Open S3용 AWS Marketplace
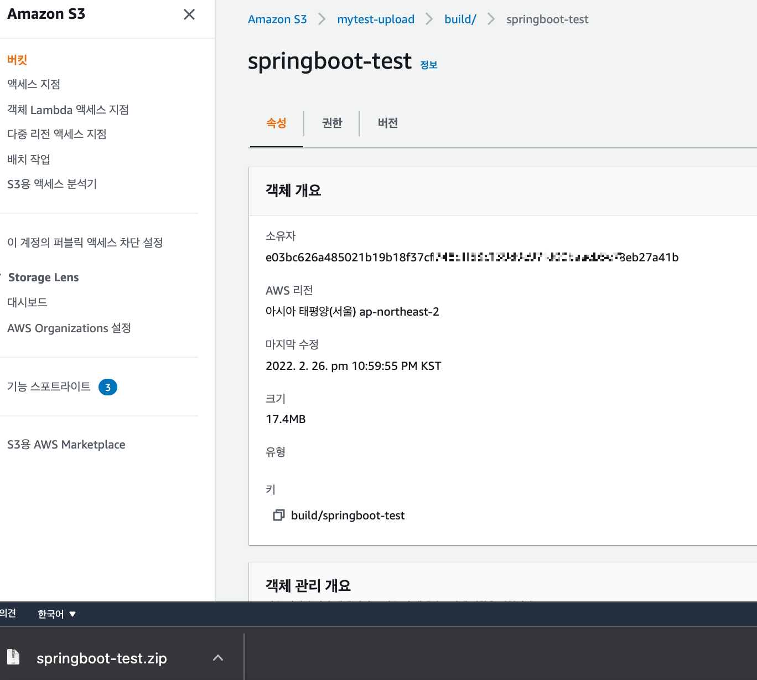 [66, 445]
